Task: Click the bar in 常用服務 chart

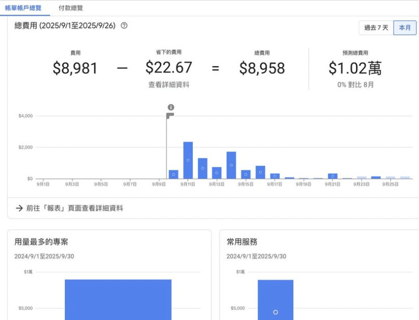Action: [275, 300]
